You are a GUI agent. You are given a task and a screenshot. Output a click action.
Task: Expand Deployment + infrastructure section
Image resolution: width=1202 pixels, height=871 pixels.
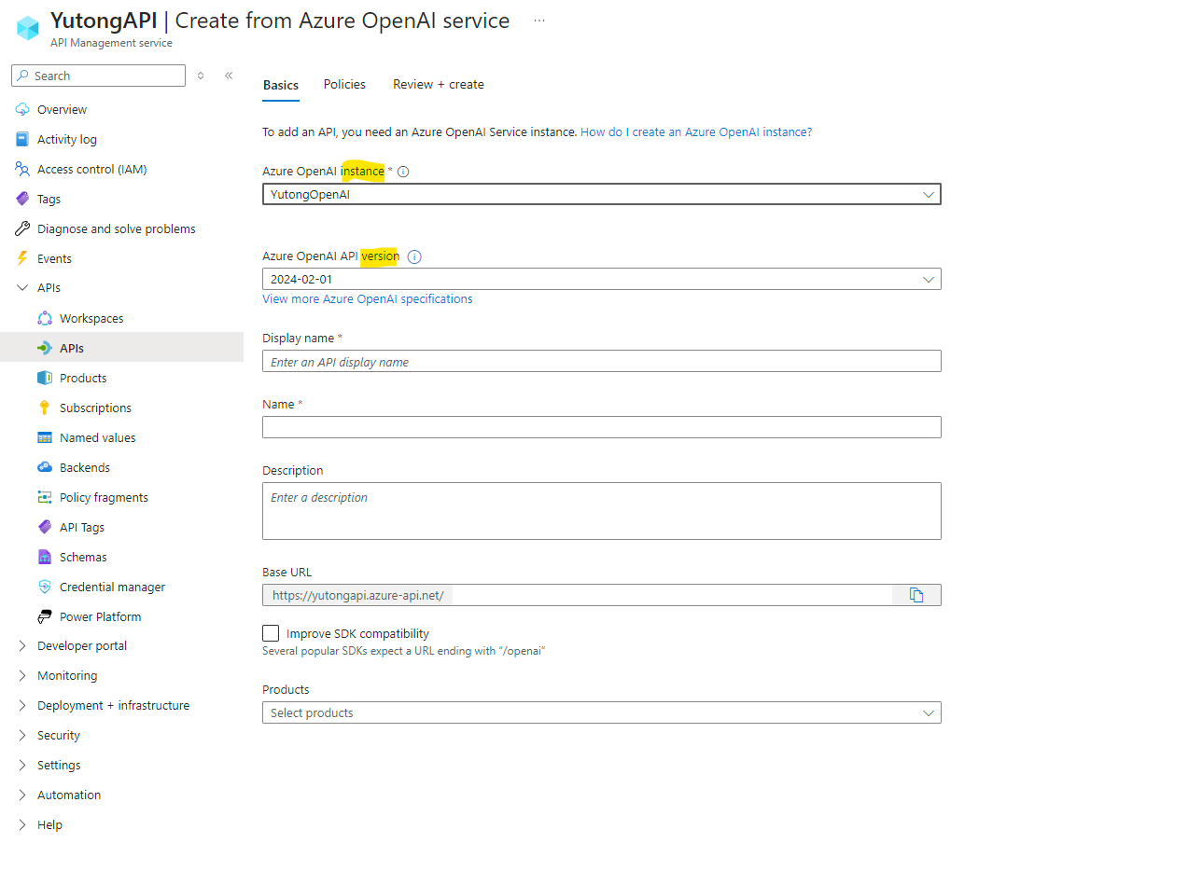click(22, 705)
